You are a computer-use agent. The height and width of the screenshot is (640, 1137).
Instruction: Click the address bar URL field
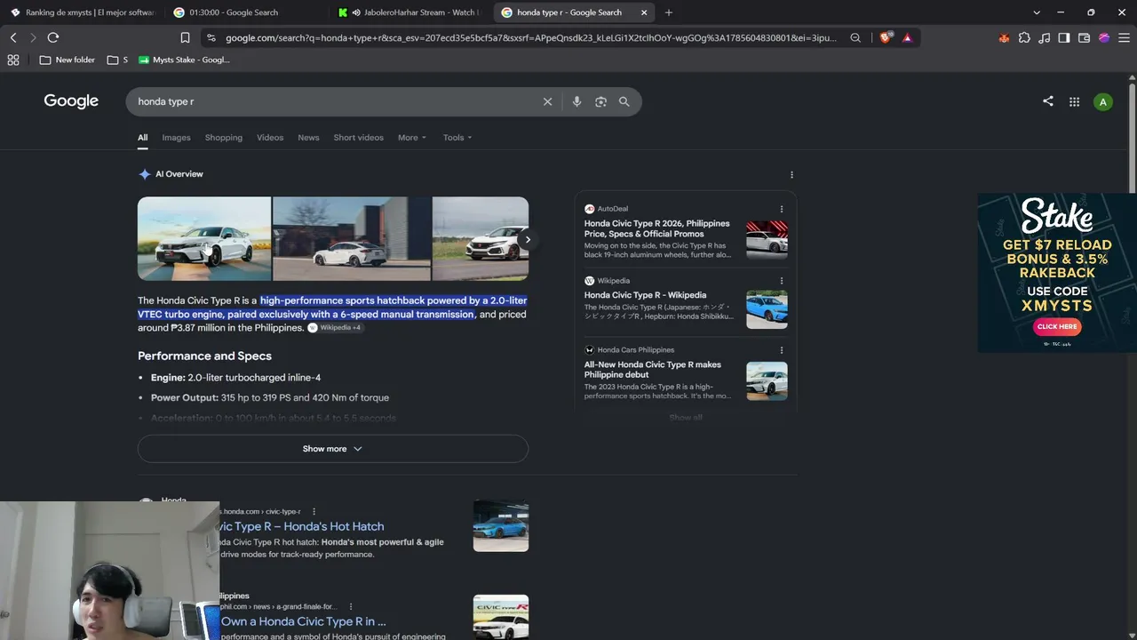point(531,38)
